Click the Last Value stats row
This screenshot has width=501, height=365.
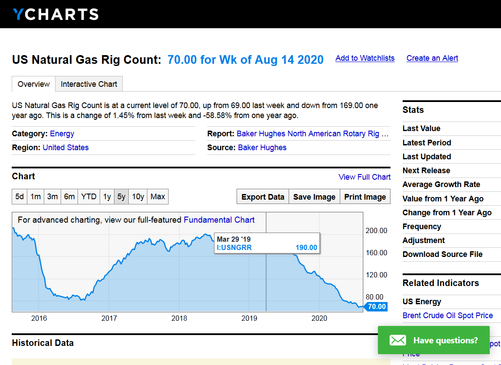point(452,128)
